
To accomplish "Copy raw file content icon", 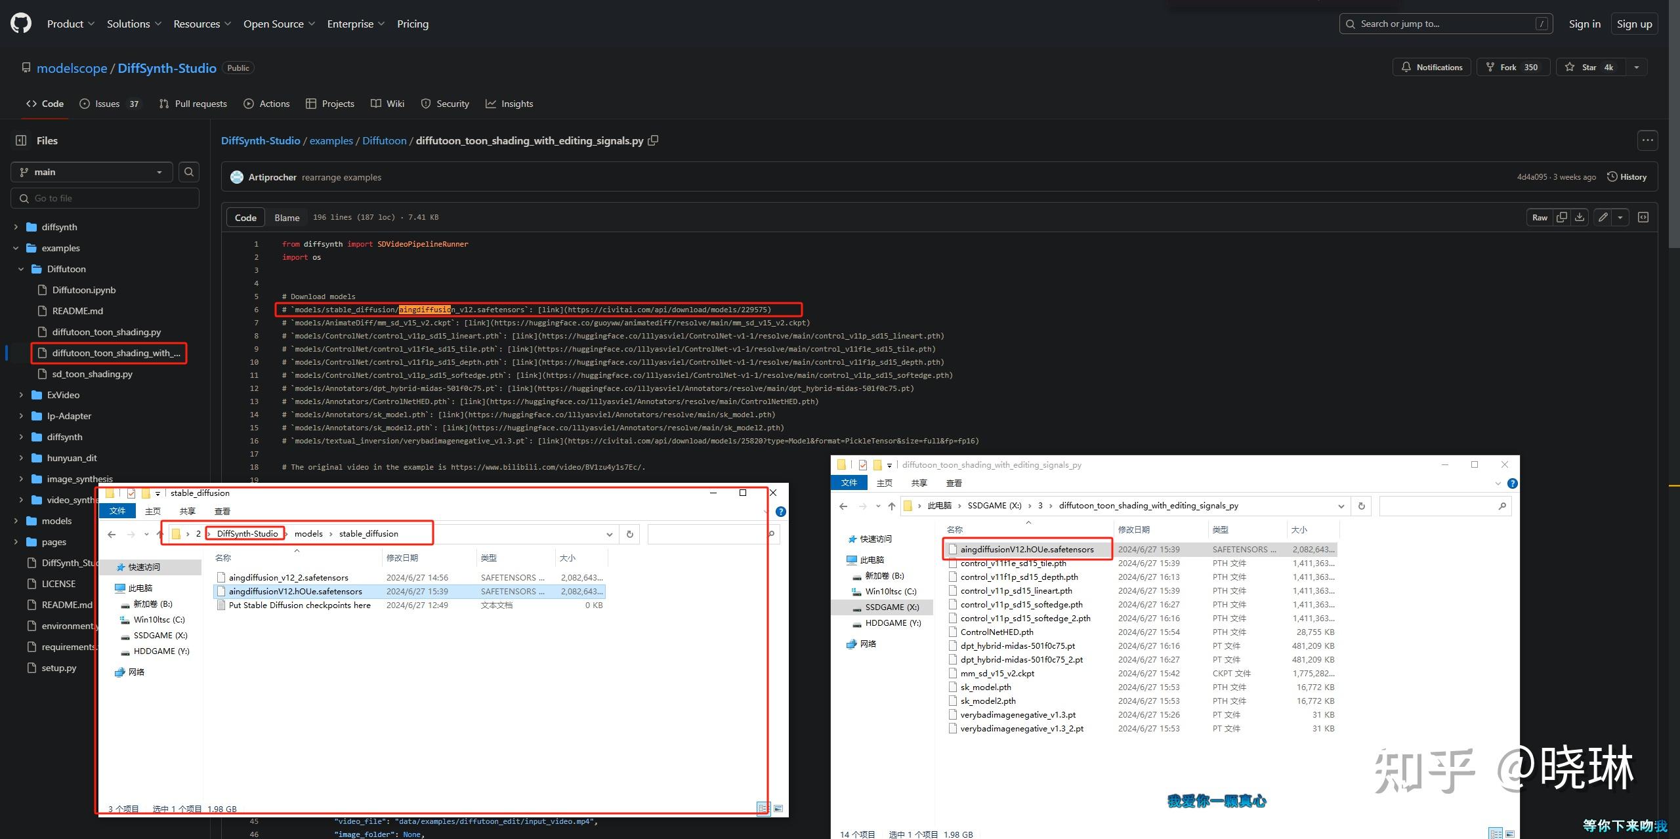I will click(x=1562, y=217).
